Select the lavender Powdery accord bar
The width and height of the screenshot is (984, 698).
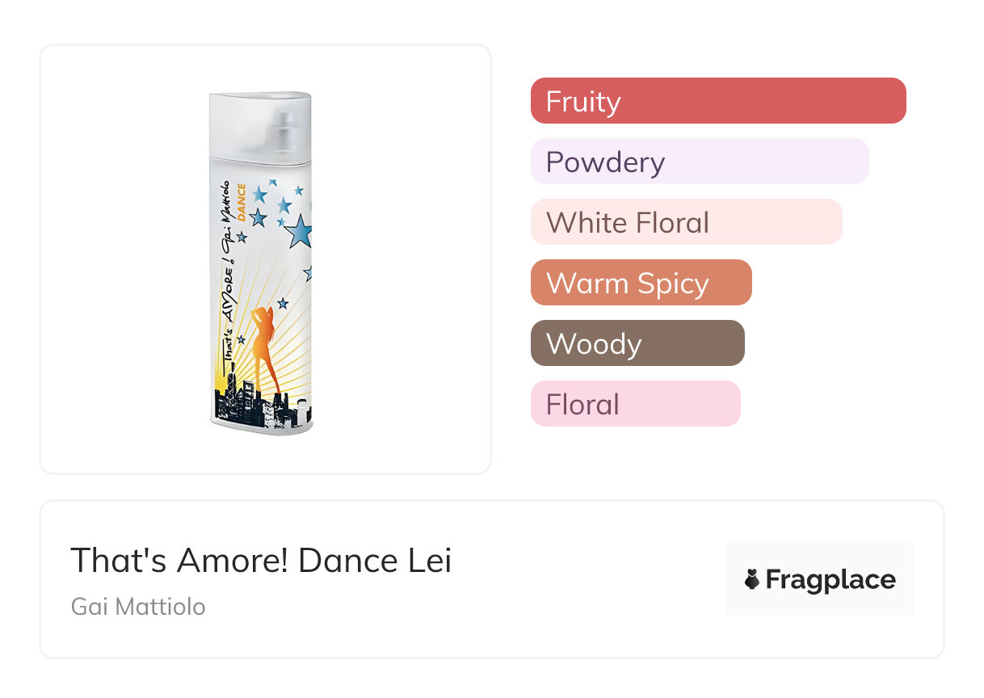tap(700, 162)
